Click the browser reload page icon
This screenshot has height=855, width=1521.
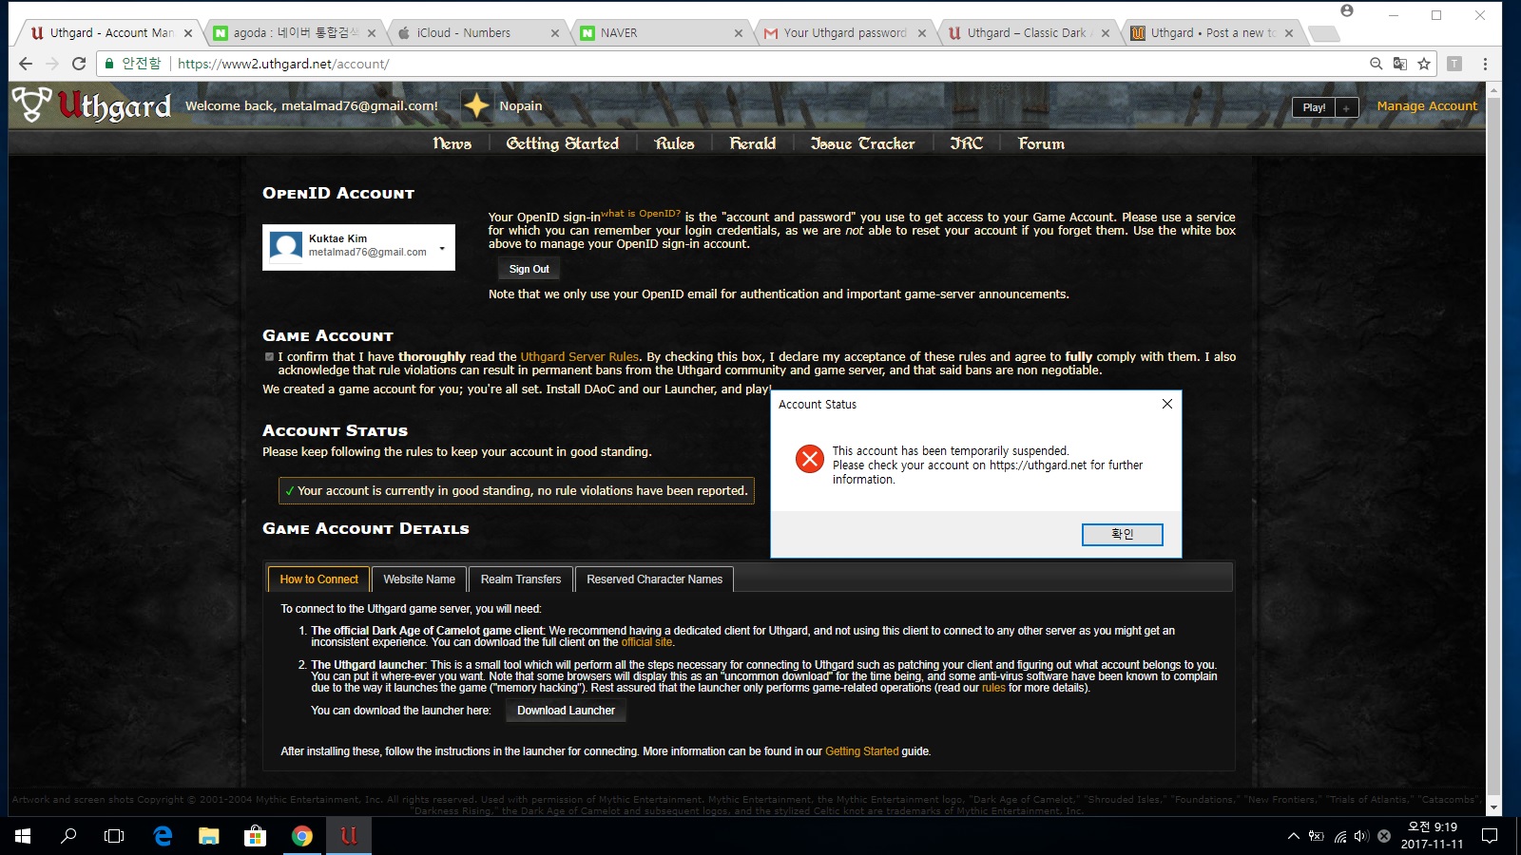point(79,64)
